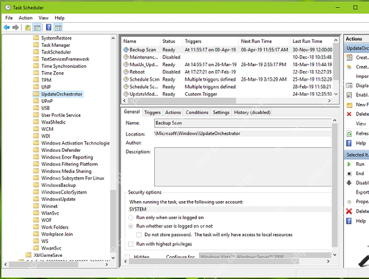This screenshot has height=279, width=369.
Task: Click the Up one level folder icon
Action: pyautogui.click(x=28, y=27)
